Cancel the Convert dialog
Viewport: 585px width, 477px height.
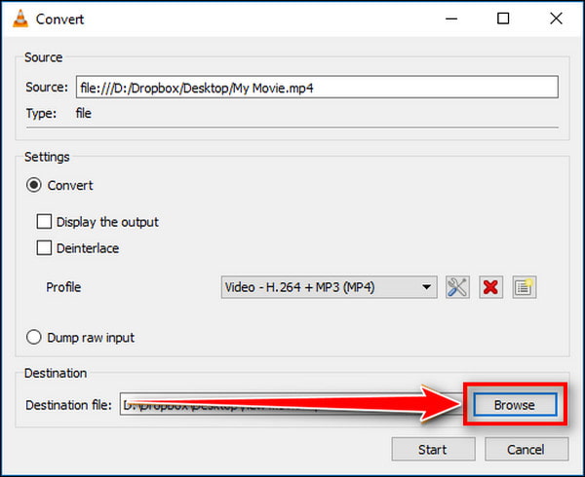tap(526, 449)
